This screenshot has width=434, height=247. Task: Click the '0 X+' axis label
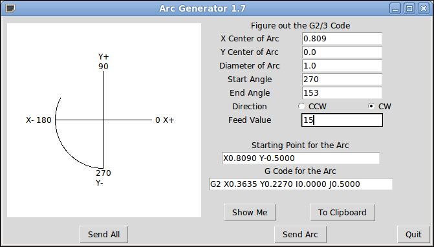click(165, 120)
